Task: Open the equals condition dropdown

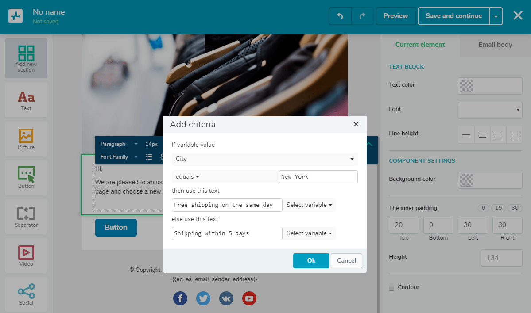Action: point(186,176)
